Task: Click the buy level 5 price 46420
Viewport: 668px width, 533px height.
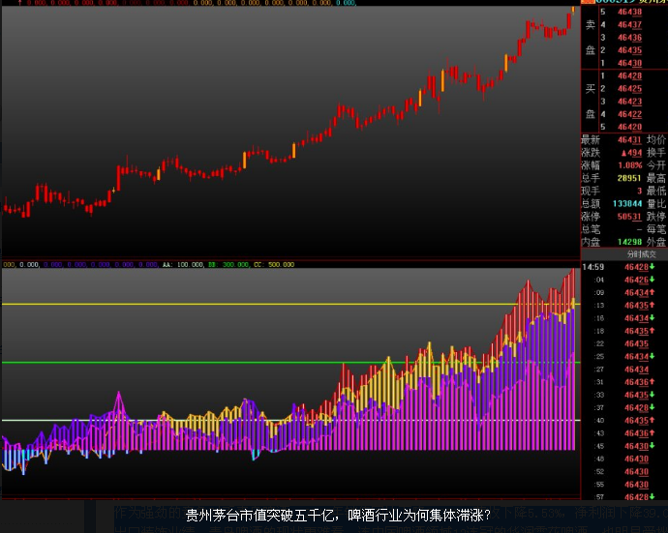Action: click(629, 127)
